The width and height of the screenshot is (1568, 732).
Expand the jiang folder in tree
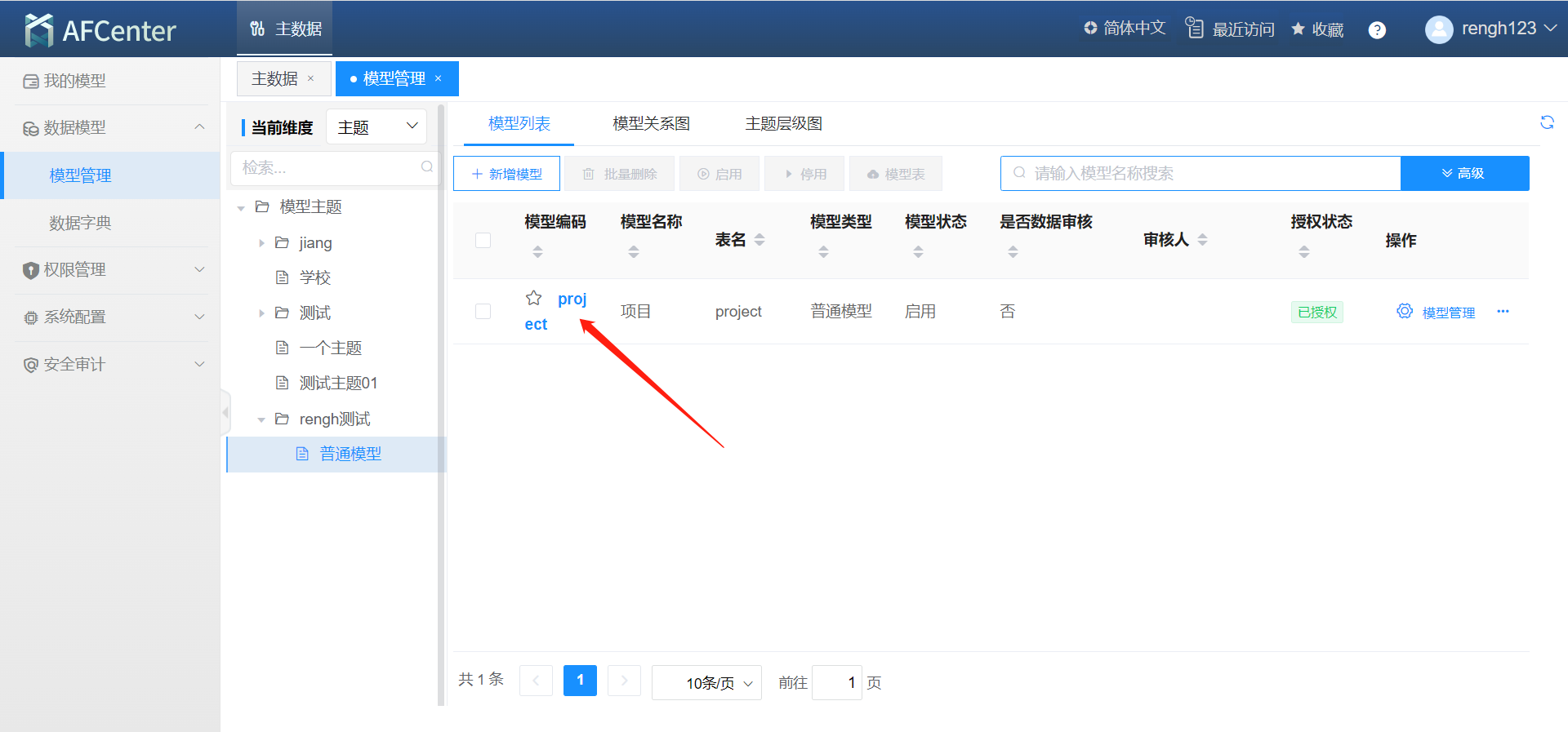pos(261,243)
